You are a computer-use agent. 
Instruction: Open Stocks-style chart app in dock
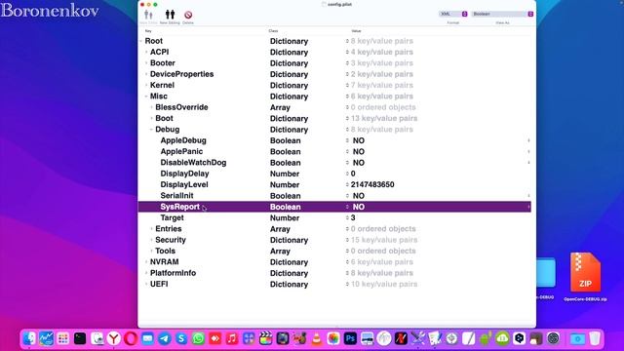46,338
